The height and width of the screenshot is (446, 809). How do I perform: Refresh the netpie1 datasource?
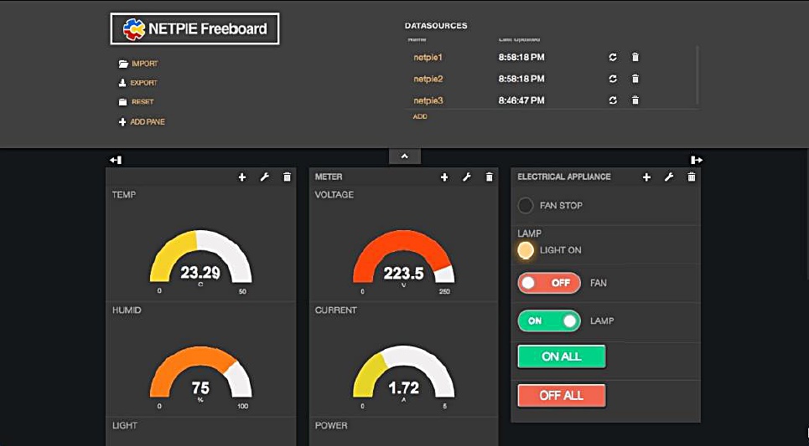tap(613, 57)
